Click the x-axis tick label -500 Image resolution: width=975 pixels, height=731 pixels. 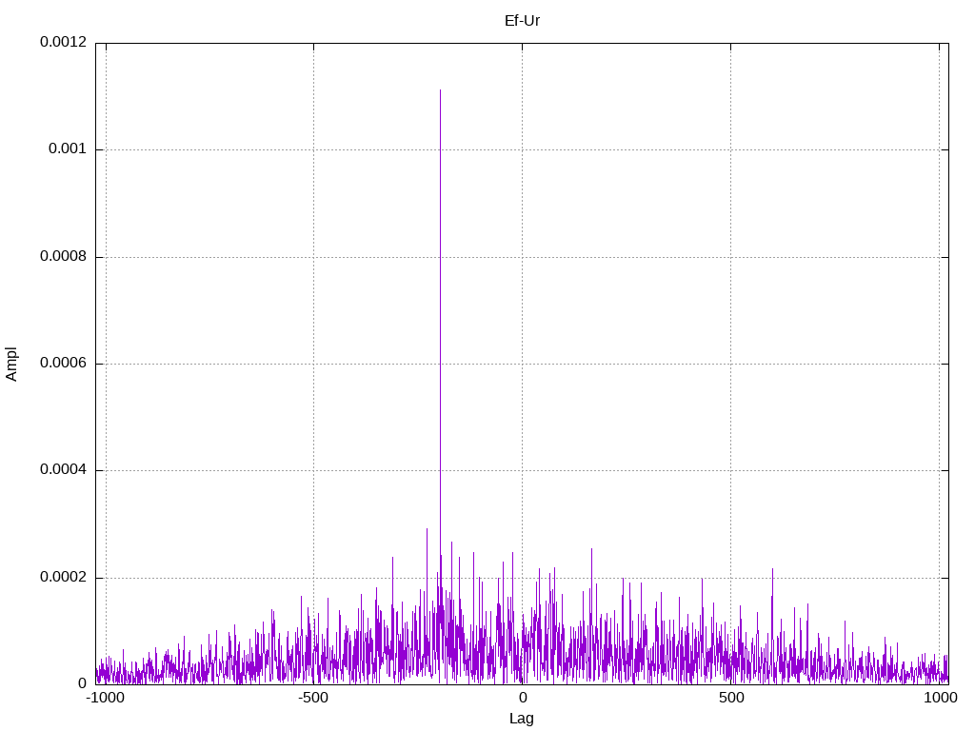coord(312,698)
